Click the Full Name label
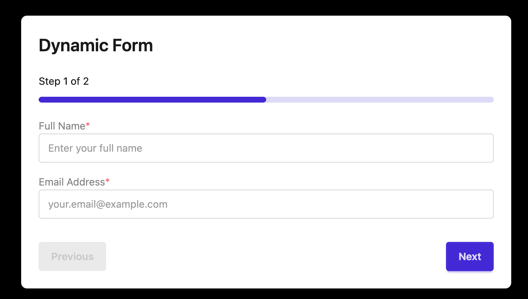Image resolution: width=528 pixels, height=299 pixels. [x=62, y=126]
